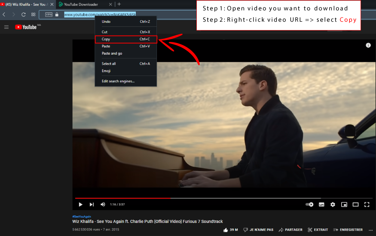376x236 pixels.
Task: Open a new tab with the plus button
Action: 119,4
